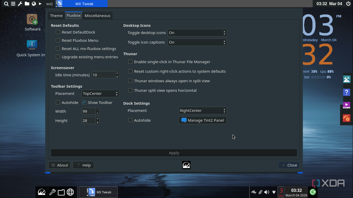Click the wrench icon in the top toolbar
This screenshot has height=198, width=353.
point(20,4)
